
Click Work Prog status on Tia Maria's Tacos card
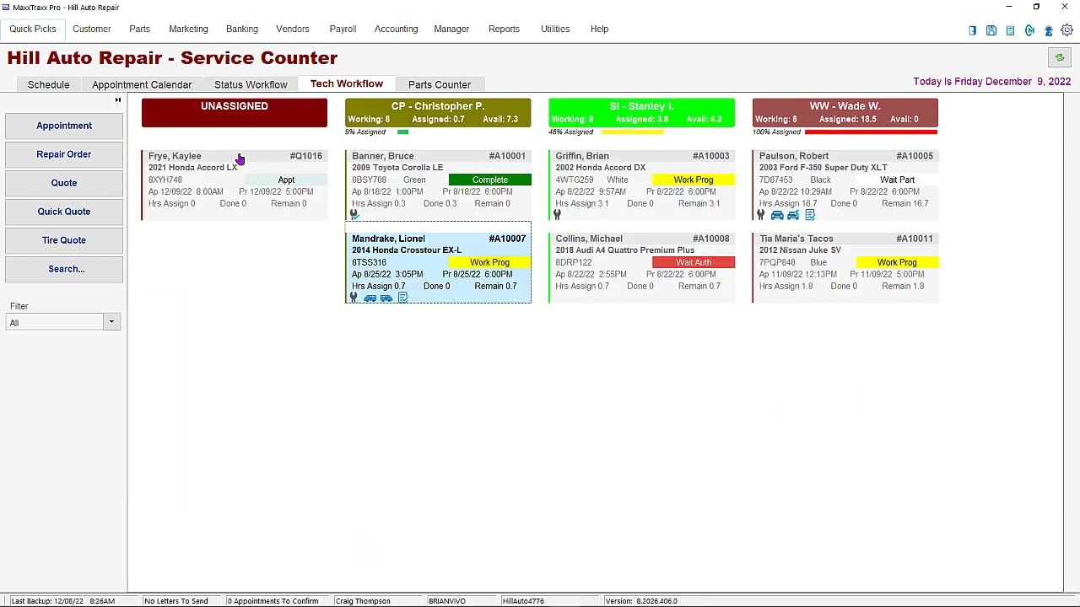(x=897, y=262)
